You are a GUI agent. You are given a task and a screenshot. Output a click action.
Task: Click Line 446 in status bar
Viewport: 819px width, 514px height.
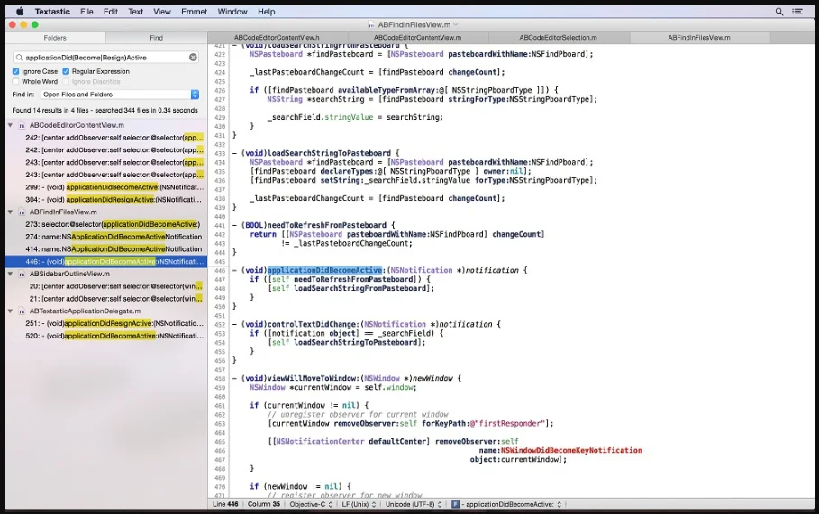coord(225,505)
